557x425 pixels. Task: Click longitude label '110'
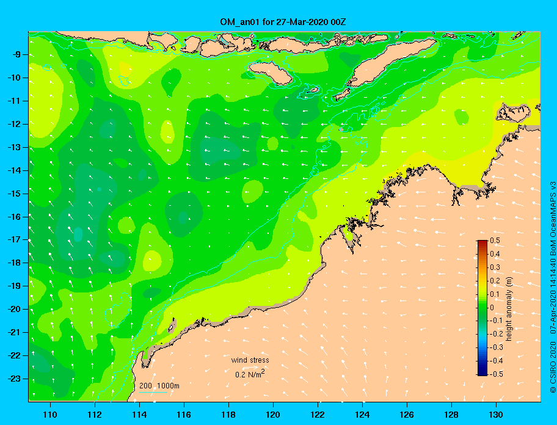pyautogui.click(x=51, y=415)
